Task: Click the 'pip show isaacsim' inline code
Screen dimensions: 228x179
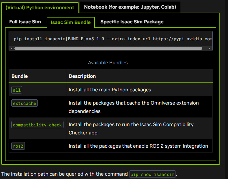Action: (153, 174)
